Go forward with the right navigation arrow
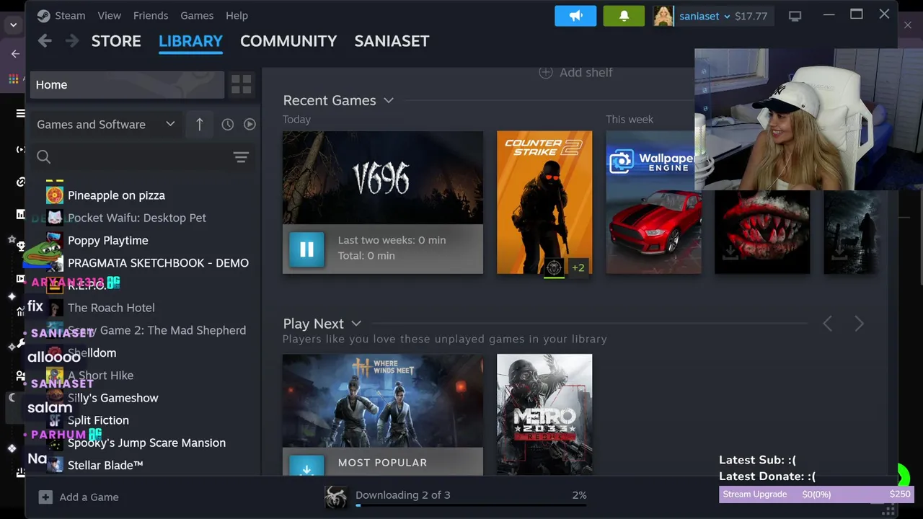Viewport: 923px width, 519px height. [72, 41]
